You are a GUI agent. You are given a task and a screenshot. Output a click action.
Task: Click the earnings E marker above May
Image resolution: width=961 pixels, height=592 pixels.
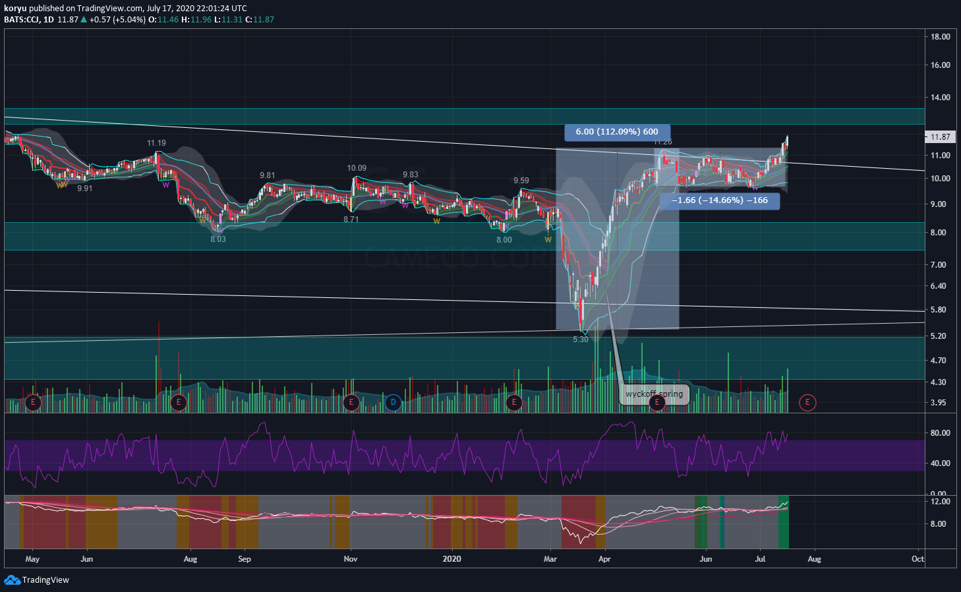[x=33, y=402]
